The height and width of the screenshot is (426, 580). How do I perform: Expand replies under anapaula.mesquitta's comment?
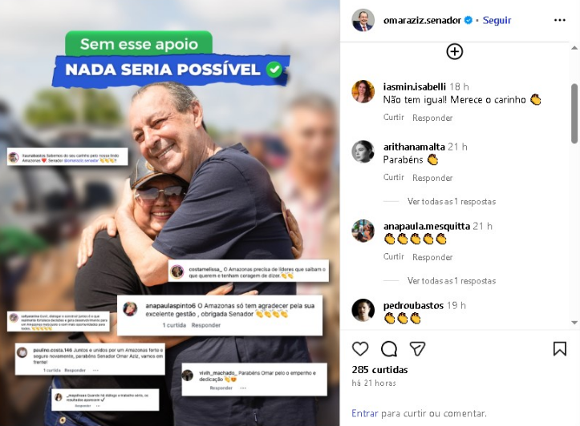point(452,281)
